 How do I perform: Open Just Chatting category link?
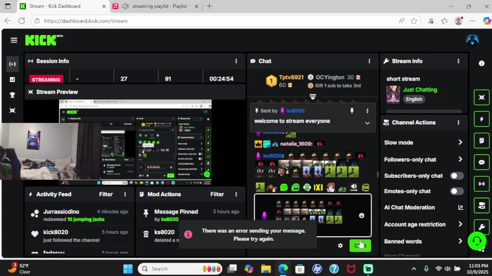pos(420,90)
